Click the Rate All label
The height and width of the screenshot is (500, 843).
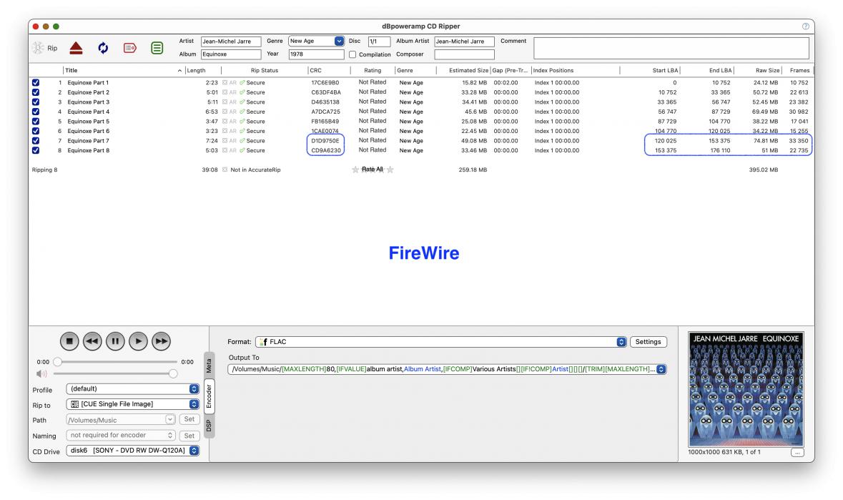click(372, 170)
